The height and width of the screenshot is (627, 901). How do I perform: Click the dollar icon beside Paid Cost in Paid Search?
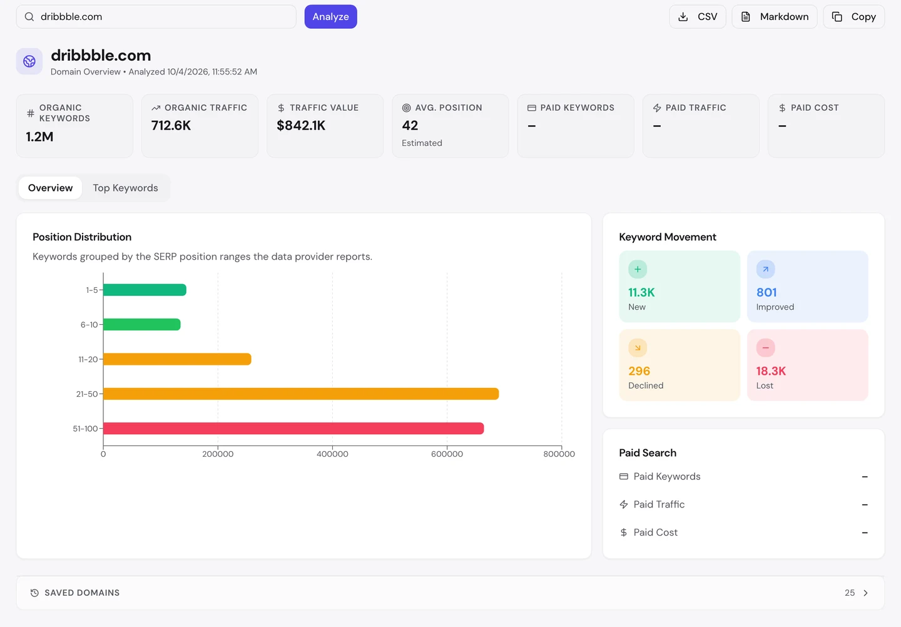click(x=624, y=533)
